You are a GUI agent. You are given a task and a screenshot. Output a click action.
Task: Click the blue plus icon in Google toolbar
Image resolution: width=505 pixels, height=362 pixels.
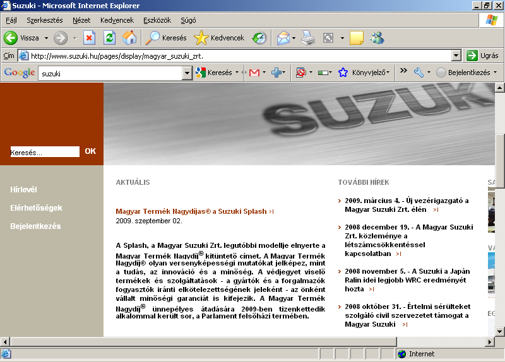[276, 73]
